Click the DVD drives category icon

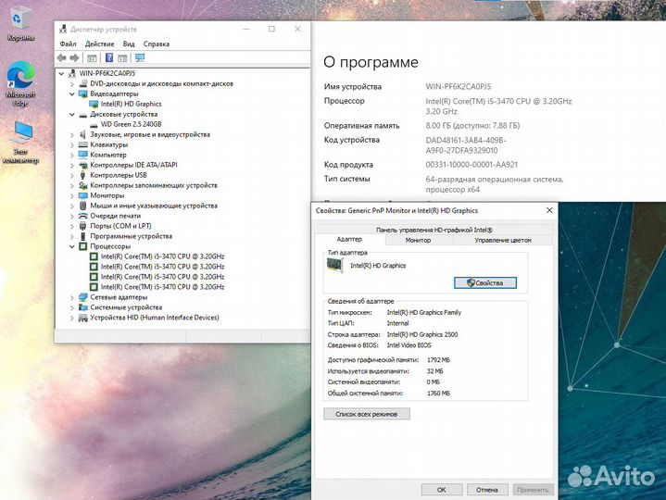tap(82, 83)
